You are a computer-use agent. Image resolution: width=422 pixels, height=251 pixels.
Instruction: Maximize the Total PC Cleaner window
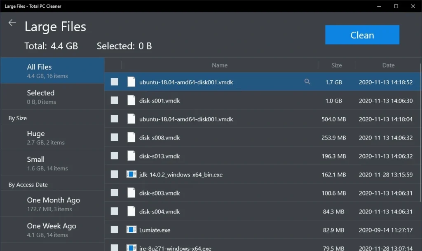(396, 6)
